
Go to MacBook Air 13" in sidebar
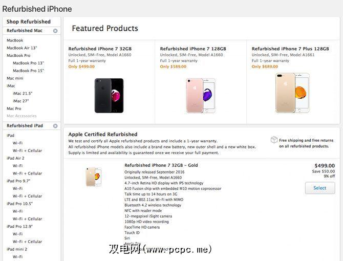coord(21,48)
